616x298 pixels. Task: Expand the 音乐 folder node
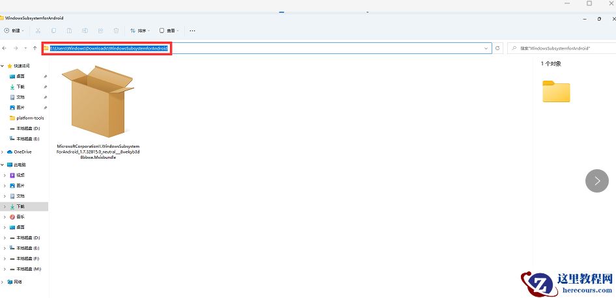(5, 217)
